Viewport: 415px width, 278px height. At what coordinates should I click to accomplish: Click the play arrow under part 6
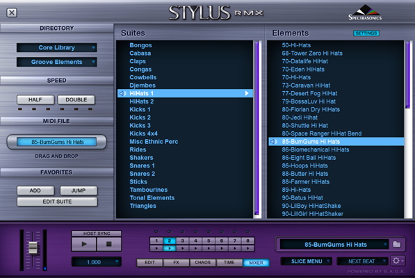pos(222,248)
